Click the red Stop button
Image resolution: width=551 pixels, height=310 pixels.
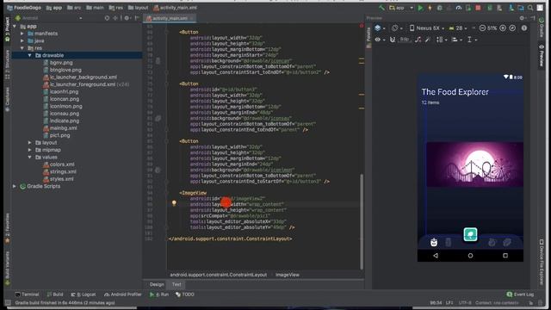coord(478,8)
